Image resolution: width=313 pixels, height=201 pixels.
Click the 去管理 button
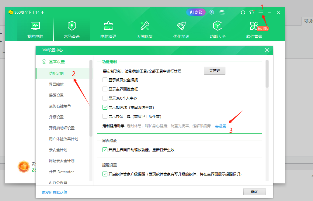pos(214,71)
